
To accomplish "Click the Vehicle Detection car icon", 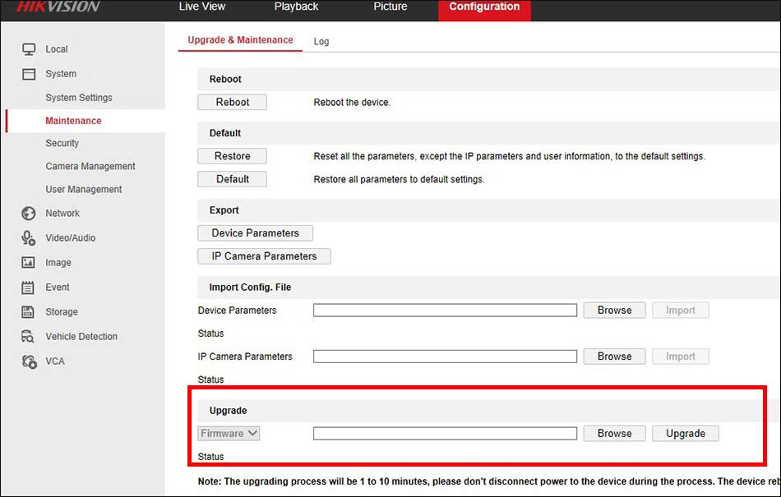I will [x=29, y=337].
